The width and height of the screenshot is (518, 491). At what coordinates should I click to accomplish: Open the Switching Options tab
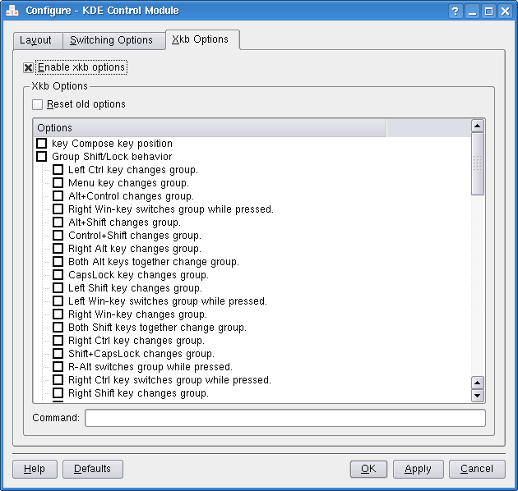pos(111,40)
